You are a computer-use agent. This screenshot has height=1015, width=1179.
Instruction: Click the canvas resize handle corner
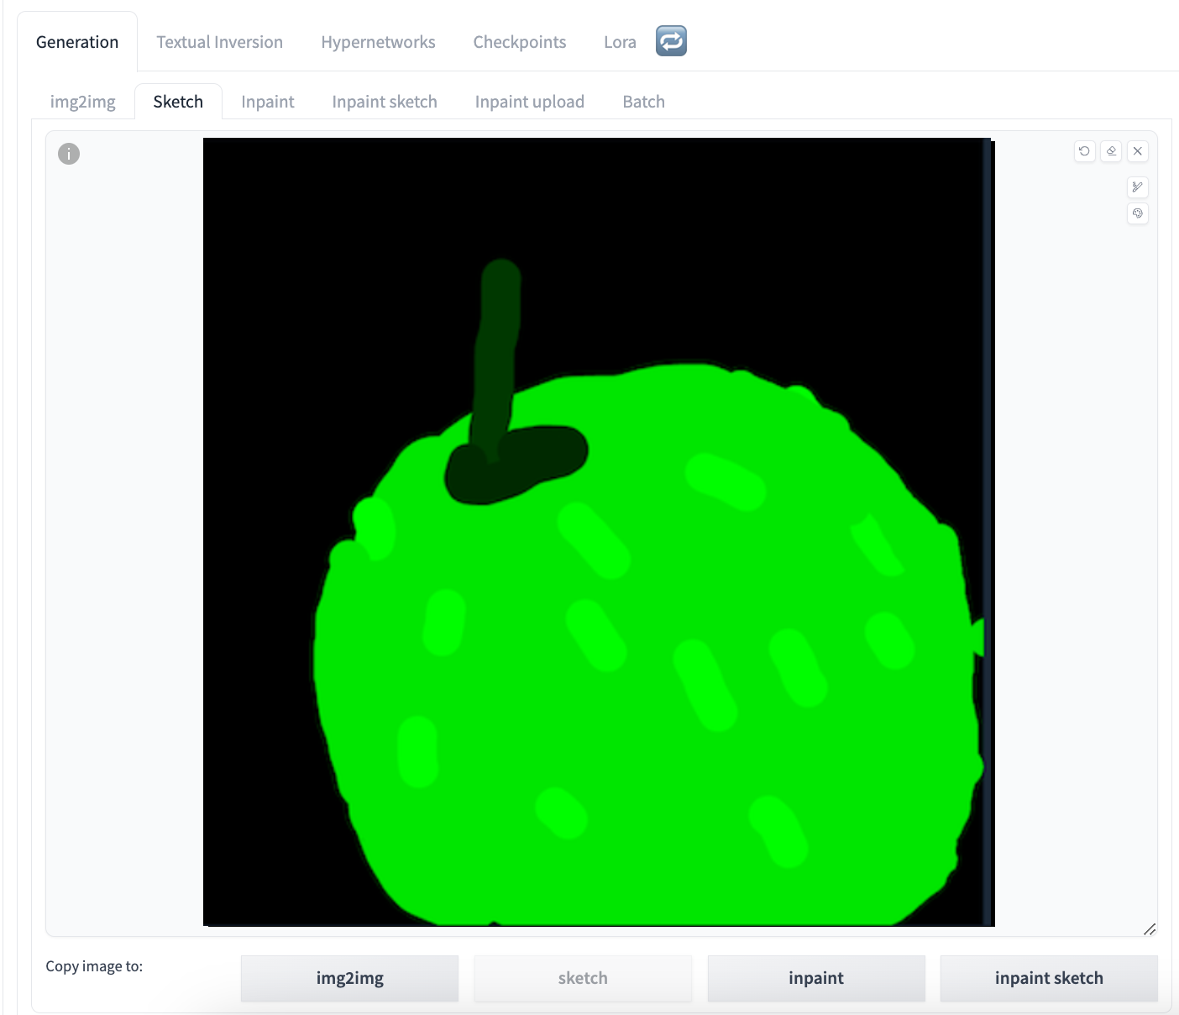1151,929
